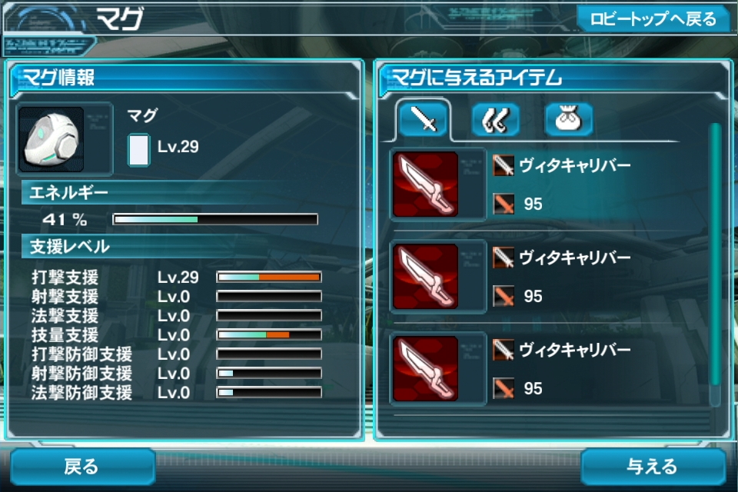Click the 打撃支援 level gauge
The height and width of the screenshot is (492, 738).
(269, 278)
